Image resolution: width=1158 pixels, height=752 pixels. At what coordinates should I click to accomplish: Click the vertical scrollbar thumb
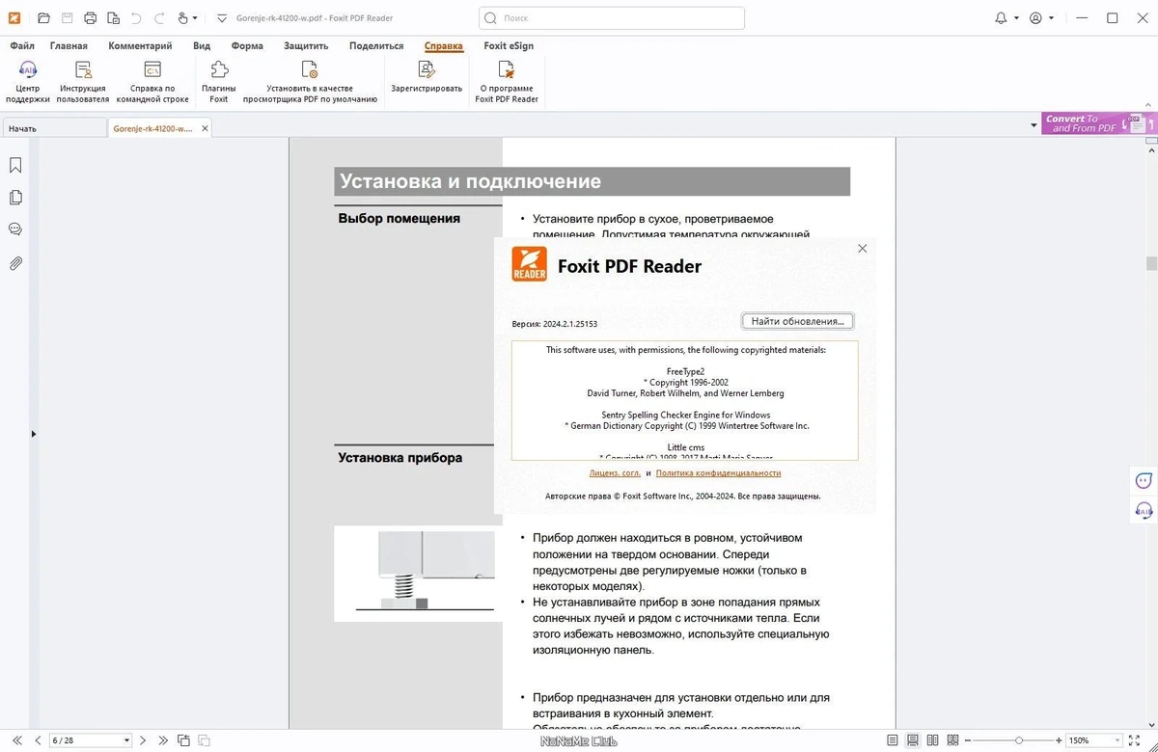pos(1151,263)
